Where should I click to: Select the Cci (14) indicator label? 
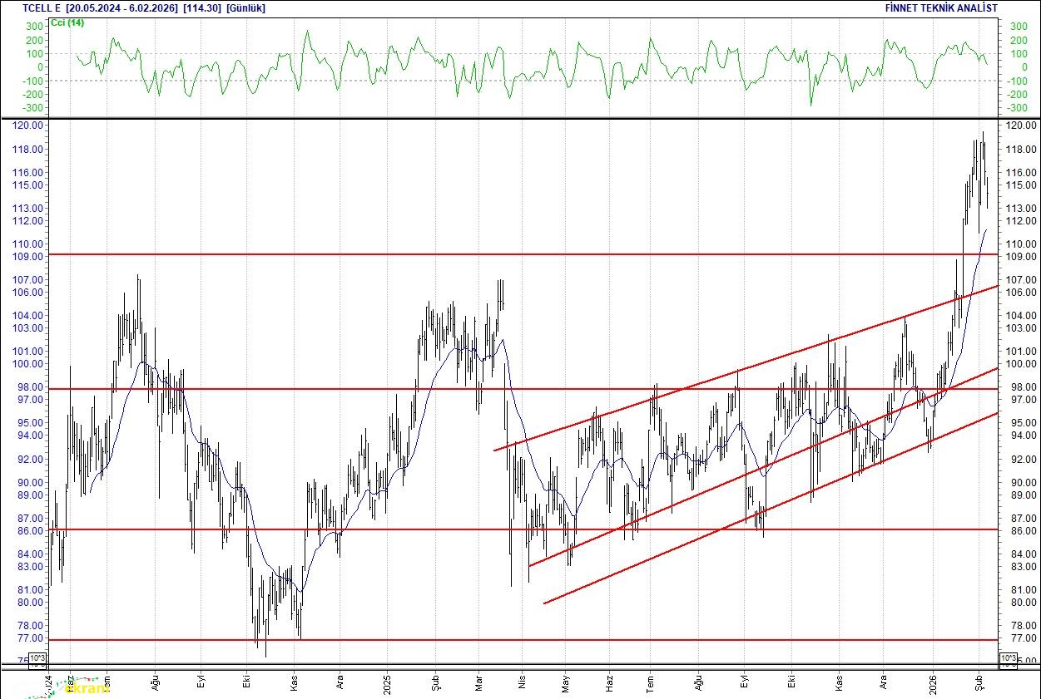tap(68, 22)
